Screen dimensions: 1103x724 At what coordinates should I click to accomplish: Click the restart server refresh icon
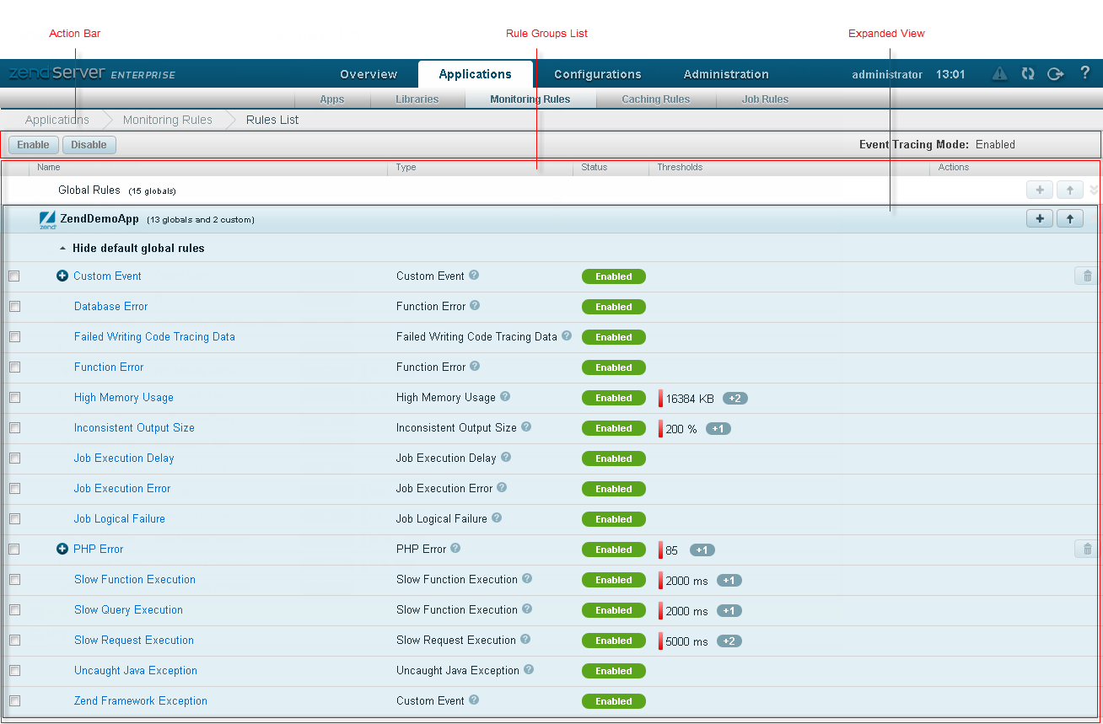point(1027,74)
